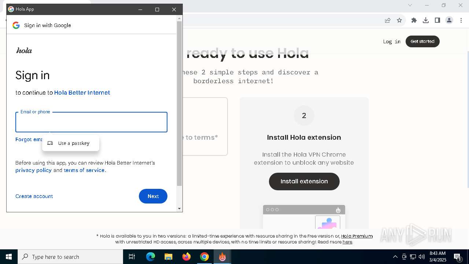Open the Create account link
Screen dimensions: 469x264
click(x=34, y=196)
